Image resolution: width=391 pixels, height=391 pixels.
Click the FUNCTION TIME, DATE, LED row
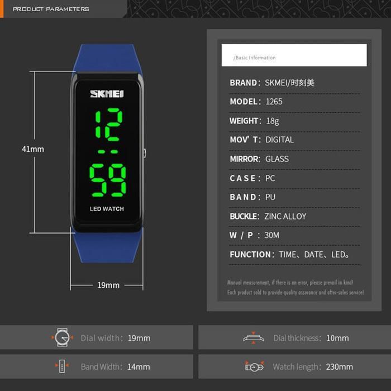(290, 254)
